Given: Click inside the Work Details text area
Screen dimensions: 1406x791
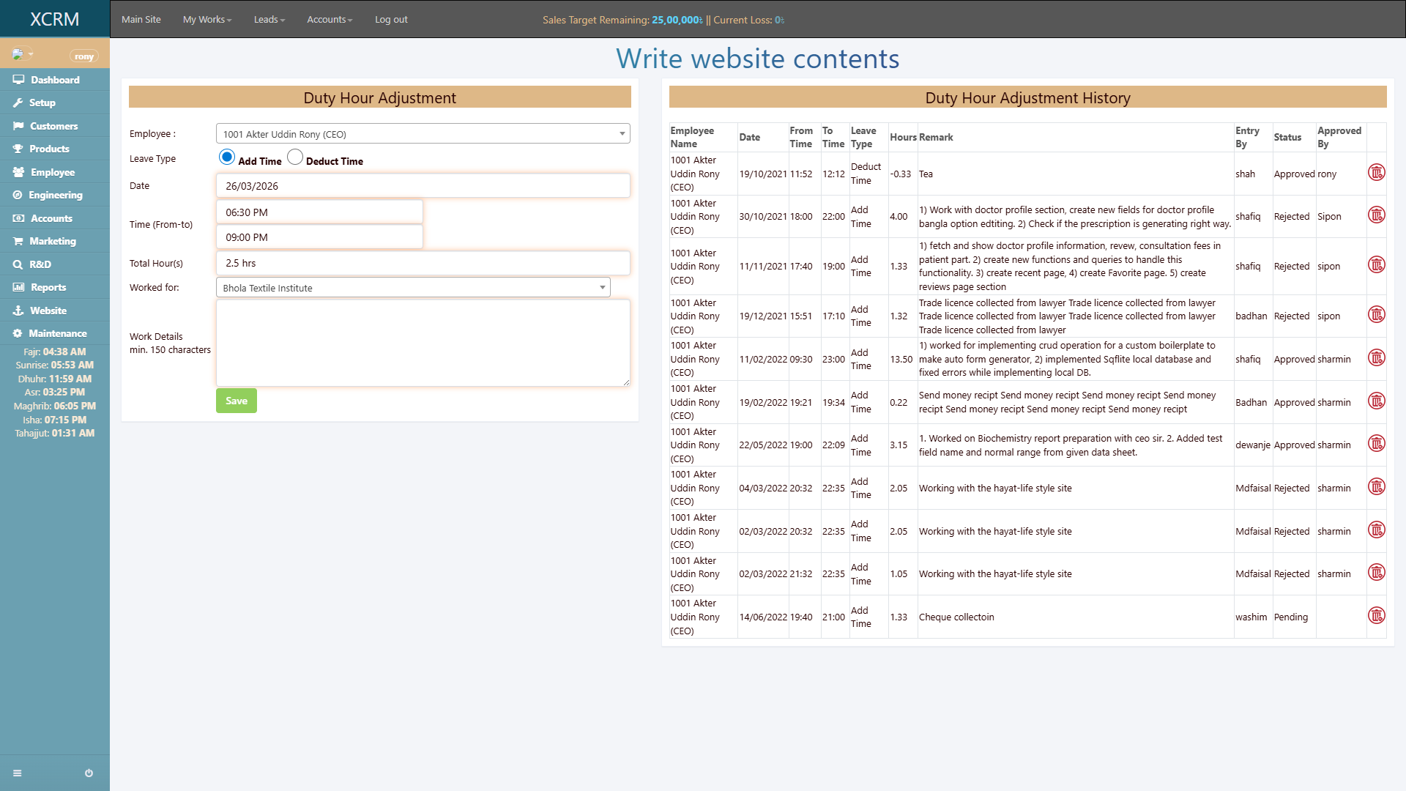Looking at the screenshot, I should 423,343.
